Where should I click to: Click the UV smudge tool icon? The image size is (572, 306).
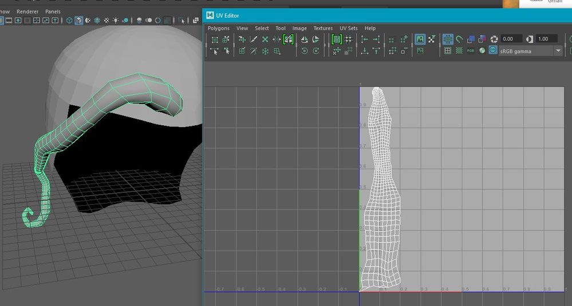[x=227, y=51]
